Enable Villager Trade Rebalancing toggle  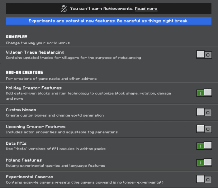pyautogui.click(x=204, y=55)
